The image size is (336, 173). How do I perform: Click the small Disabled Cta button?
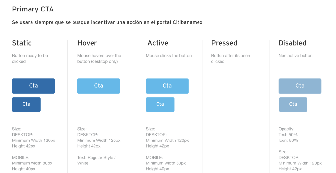point(293,105)
